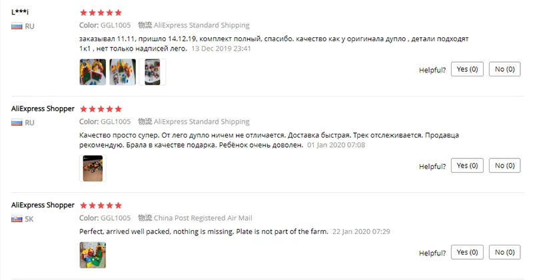Click the five-star rating on L***i's review
The width and height of the screenshot is (533, 280).
coord(101,13)
